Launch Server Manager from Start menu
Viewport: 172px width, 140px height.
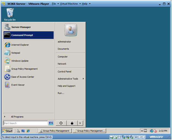[x=28, y=27]
